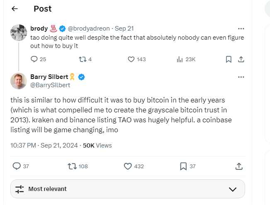Reply to brody's tweet via comment icon

[34, 59]
